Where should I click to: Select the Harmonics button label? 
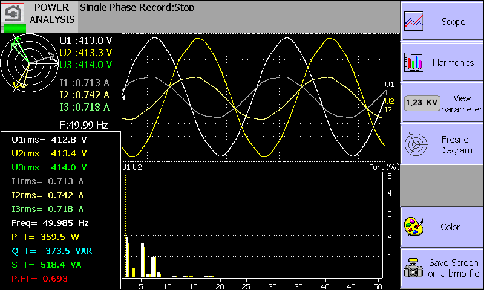(x=453, y=63)
